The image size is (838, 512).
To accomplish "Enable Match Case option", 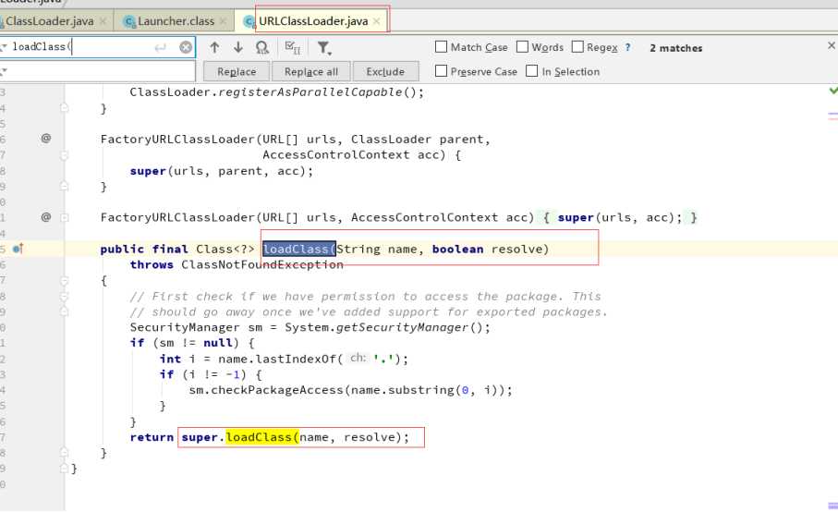I will click(441, 47).
